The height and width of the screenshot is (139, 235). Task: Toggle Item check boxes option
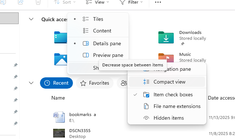click(x=167, y=94)
